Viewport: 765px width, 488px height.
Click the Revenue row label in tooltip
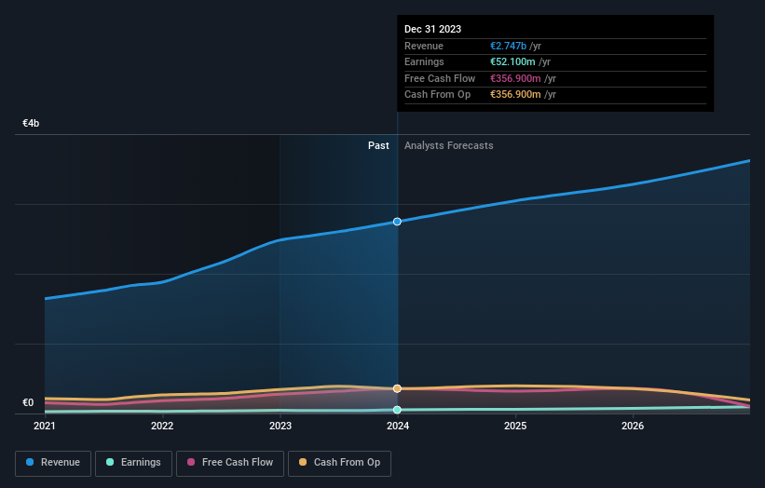(x=424, y=46)
